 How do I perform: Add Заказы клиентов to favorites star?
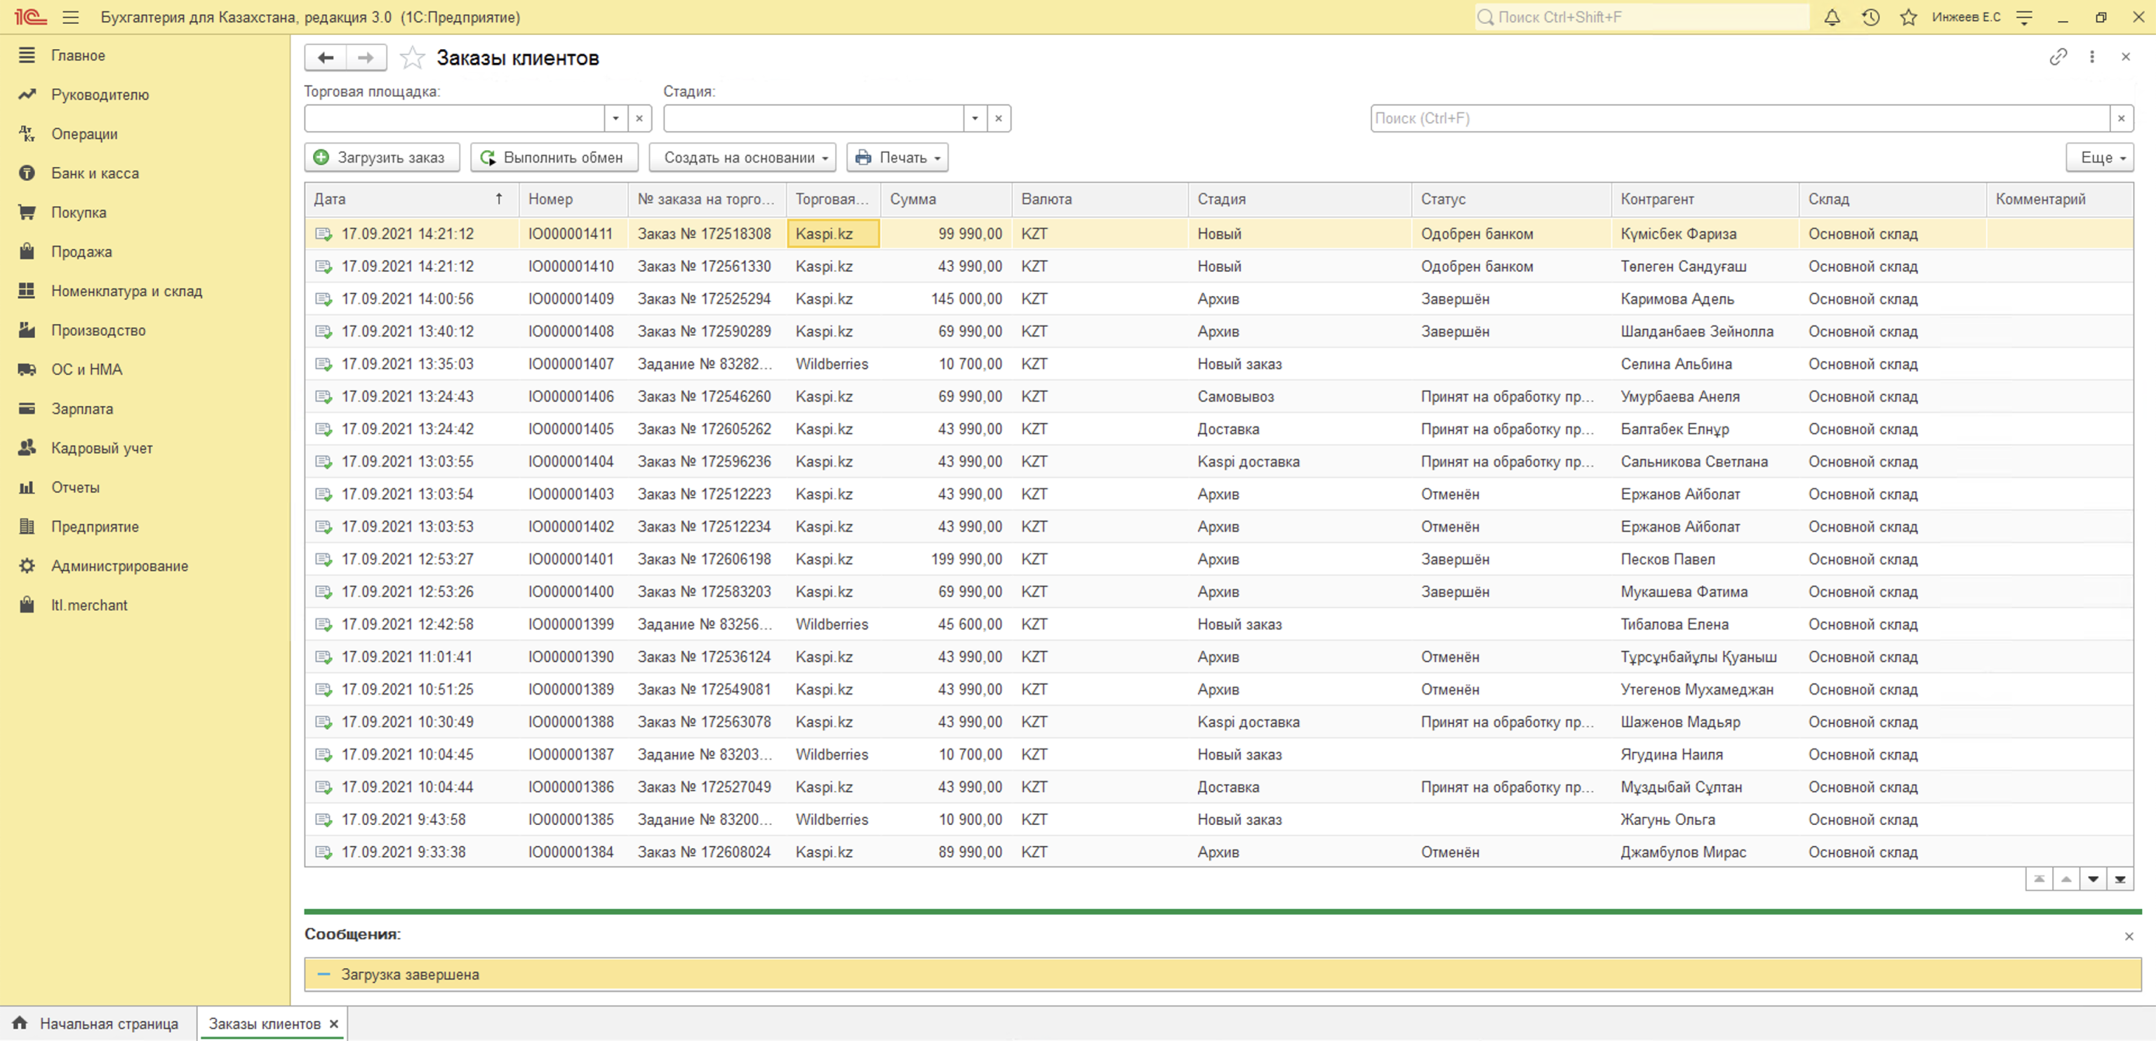click(412, 58)
